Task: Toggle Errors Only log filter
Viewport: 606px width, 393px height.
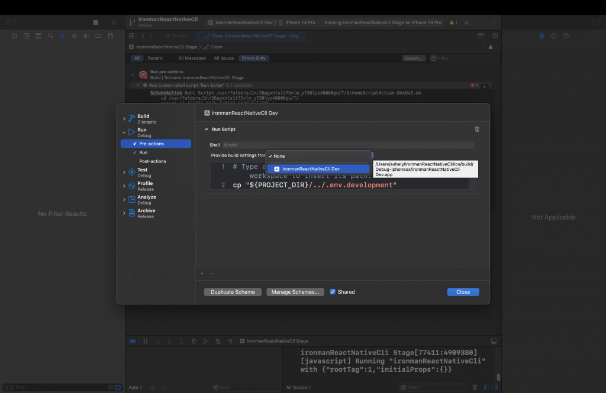Action: [254, 59]
